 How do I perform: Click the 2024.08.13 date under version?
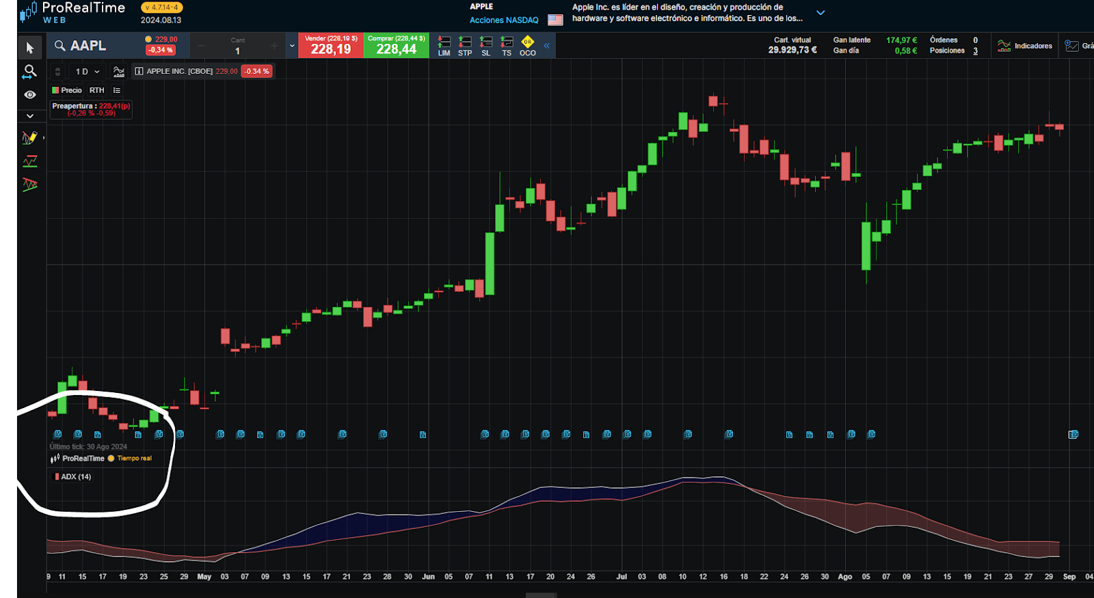[161, 21]
